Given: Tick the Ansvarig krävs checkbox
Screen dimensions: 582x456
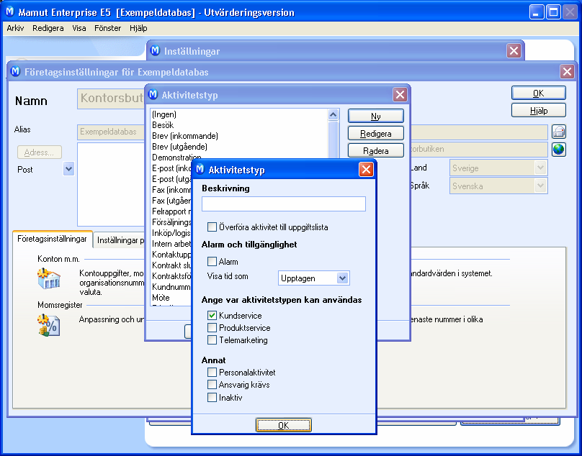Looking at the screenshot, I should click(x=212, y=385).
